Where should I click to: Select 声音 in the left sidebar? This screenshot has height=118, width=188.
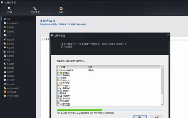(7, 60)
